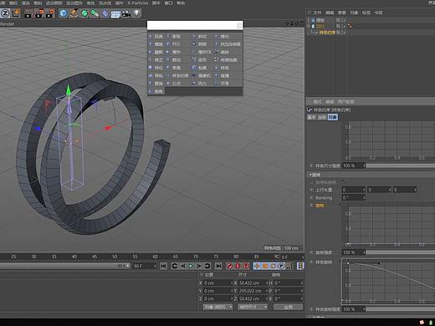Adjust the rotation strength slider
Image resolution: width=435 pixels, height=326 pixels.
coord(401,252)
